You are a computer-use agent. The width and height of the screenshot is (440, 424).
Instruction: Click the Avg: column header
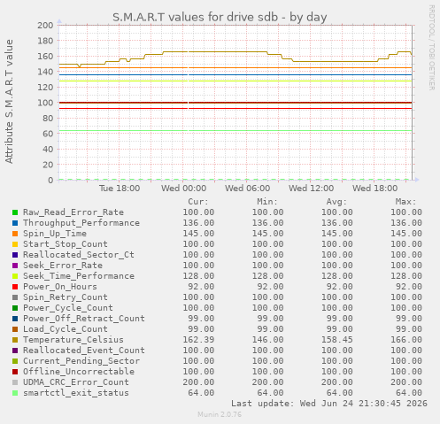336,202
